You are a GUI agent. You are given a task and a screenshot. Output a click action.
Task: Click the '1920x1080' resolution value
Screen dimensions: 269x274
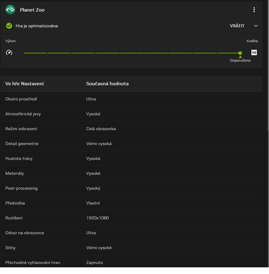(97, 218)
